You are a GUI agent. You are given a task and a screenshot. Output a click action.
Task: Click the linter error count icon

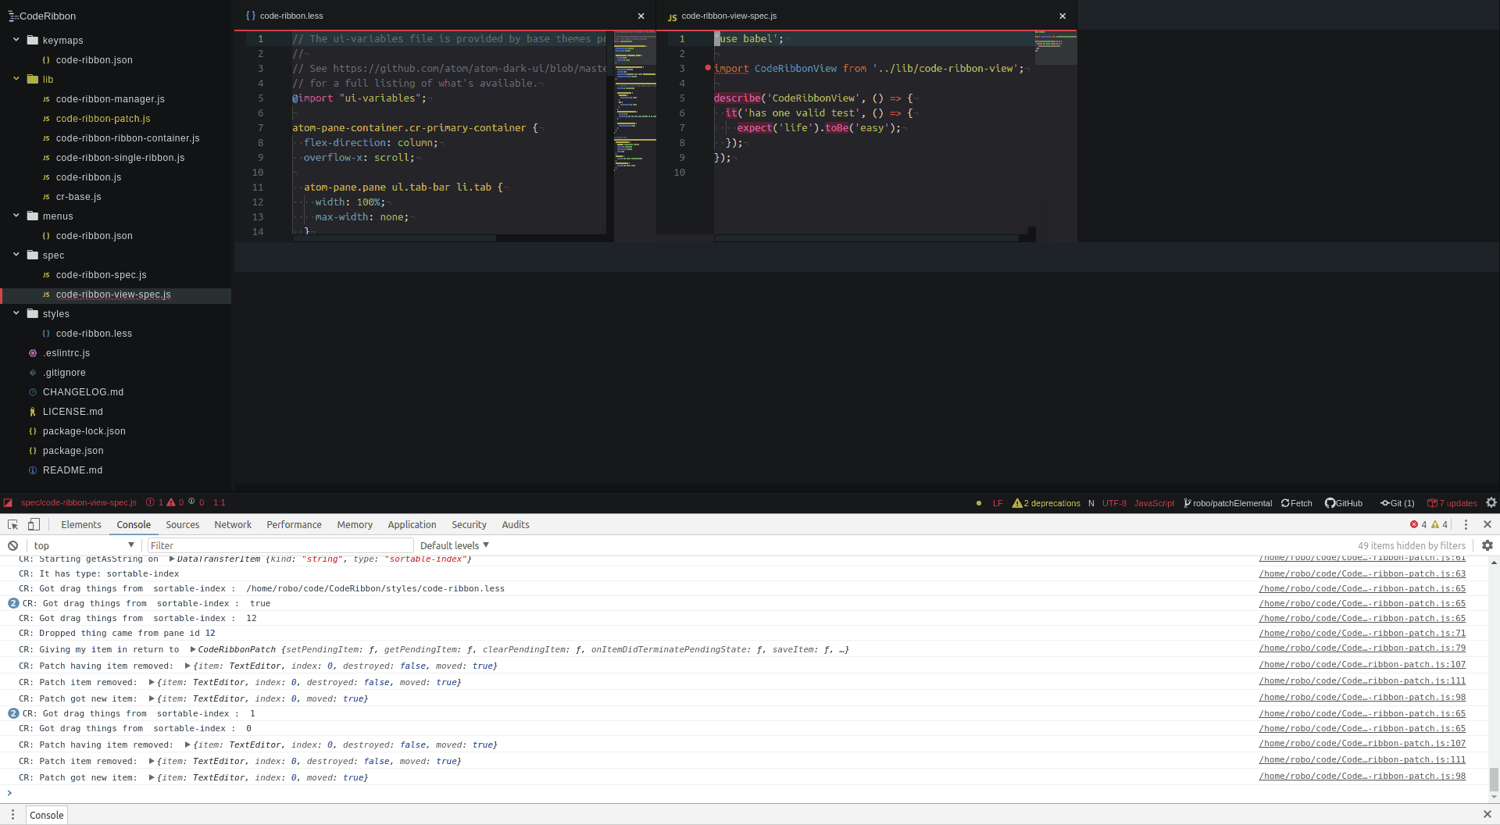(x=150, y=502)
